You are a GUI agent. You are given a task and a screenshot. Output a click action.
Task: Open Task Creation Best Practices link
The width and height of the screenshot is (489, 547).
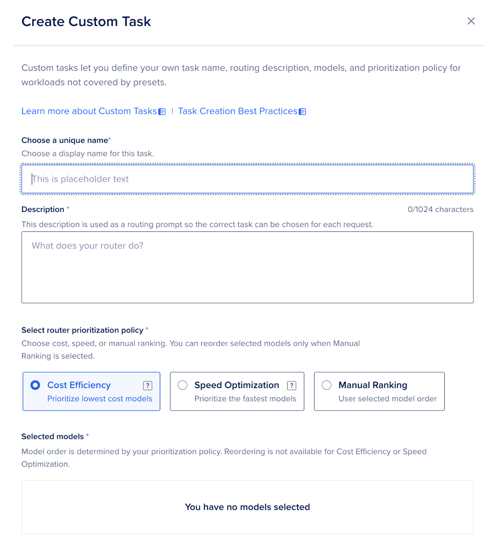click(238, 111)
